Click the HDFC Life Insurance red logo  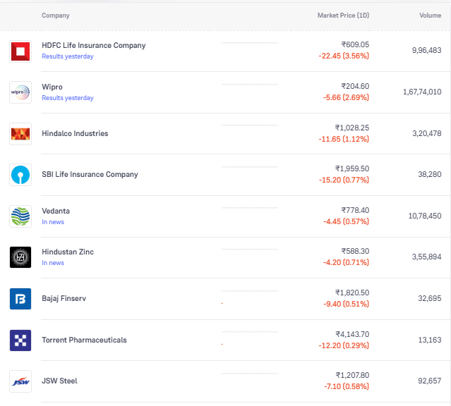point(20,51)
